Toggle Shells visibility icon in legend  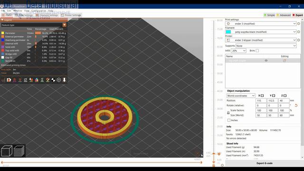coord(59,80)
